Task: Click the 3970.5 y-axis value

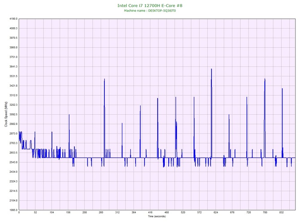Action: (13, 38)
